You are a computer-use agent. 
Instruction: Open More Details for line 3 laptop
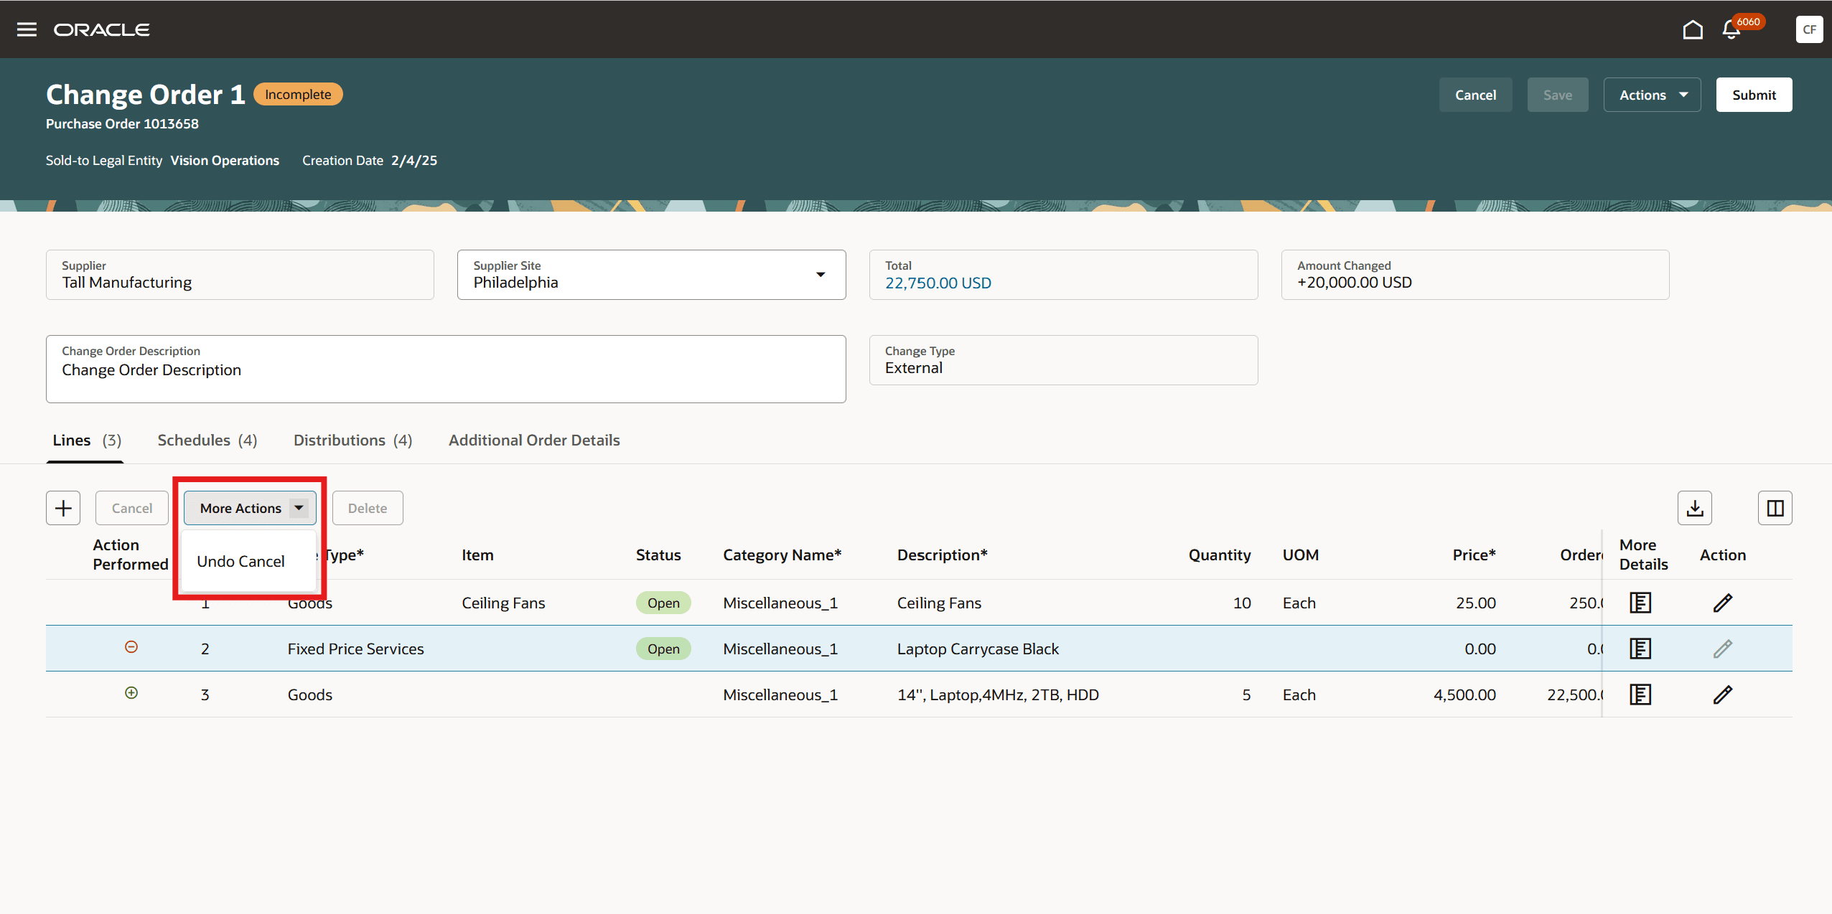click(x=1640, y=694)
